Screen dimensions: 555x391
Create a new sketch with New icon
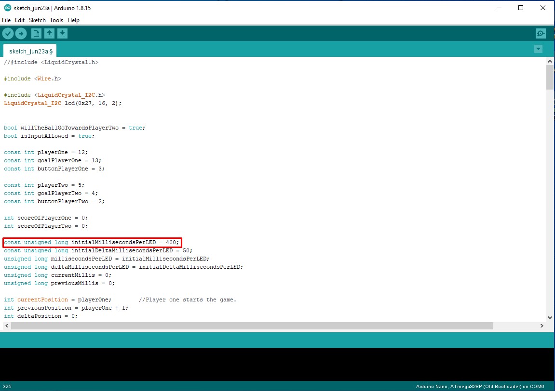click(36, 33)
